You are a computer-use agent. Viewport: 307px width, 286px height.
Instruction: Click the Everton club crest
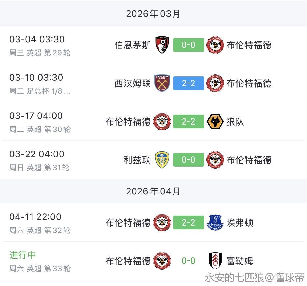click(x=215, y=222)
